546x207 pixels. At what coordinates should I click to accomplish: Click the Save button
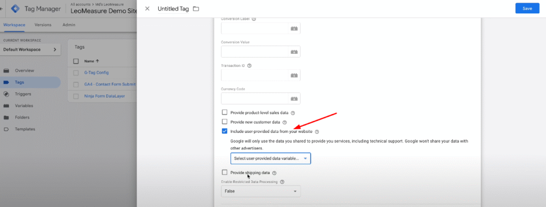pos(527,9)
